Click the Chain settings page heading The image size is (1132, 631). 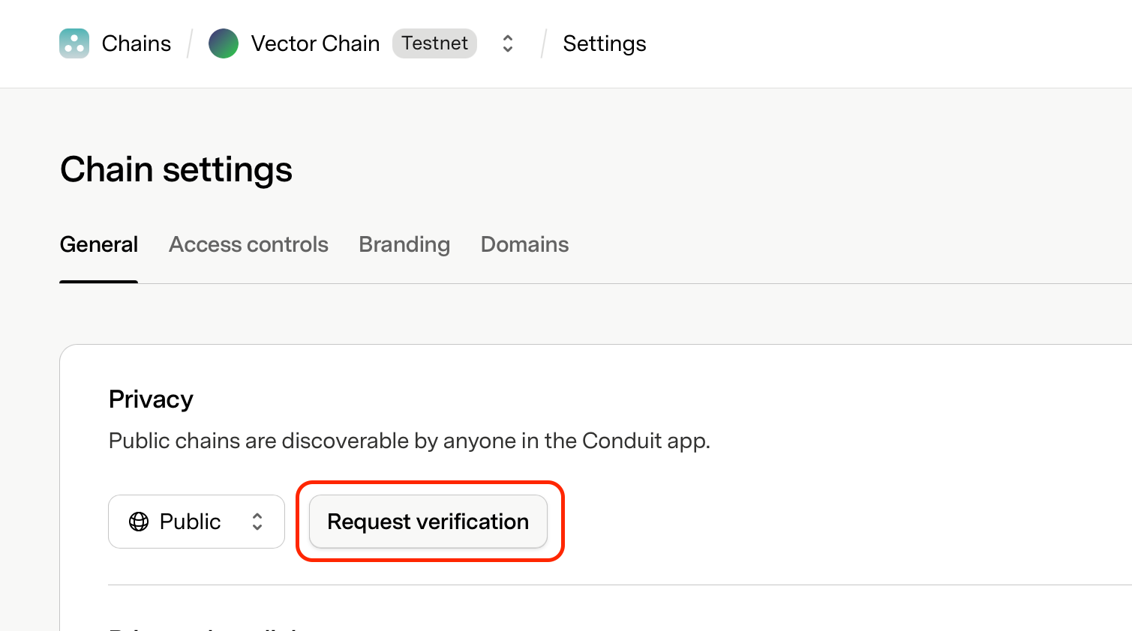click(x=176, y=169)
